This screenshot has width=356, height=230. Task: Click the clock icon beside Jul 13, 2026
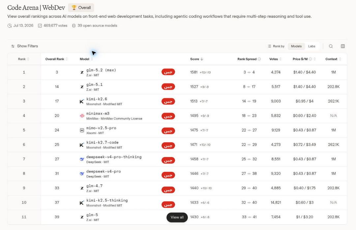click(10, 26)
